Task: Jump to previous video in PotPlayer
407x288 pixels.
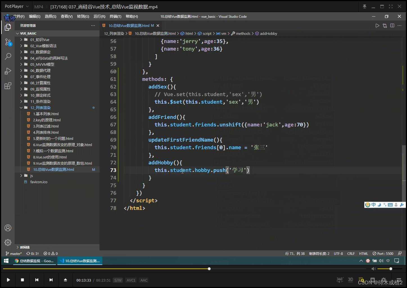Action: (37, 280)
